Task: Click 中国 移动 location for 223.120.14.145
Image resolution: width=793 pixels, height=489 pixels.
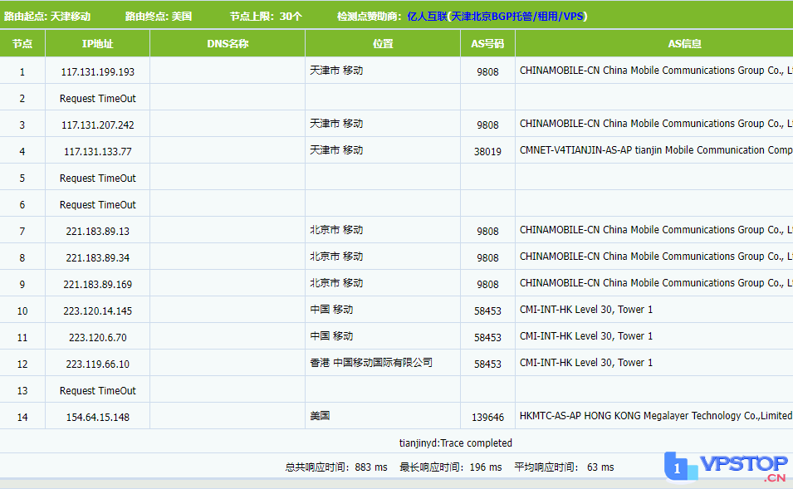Action: [x=331, y=310]
